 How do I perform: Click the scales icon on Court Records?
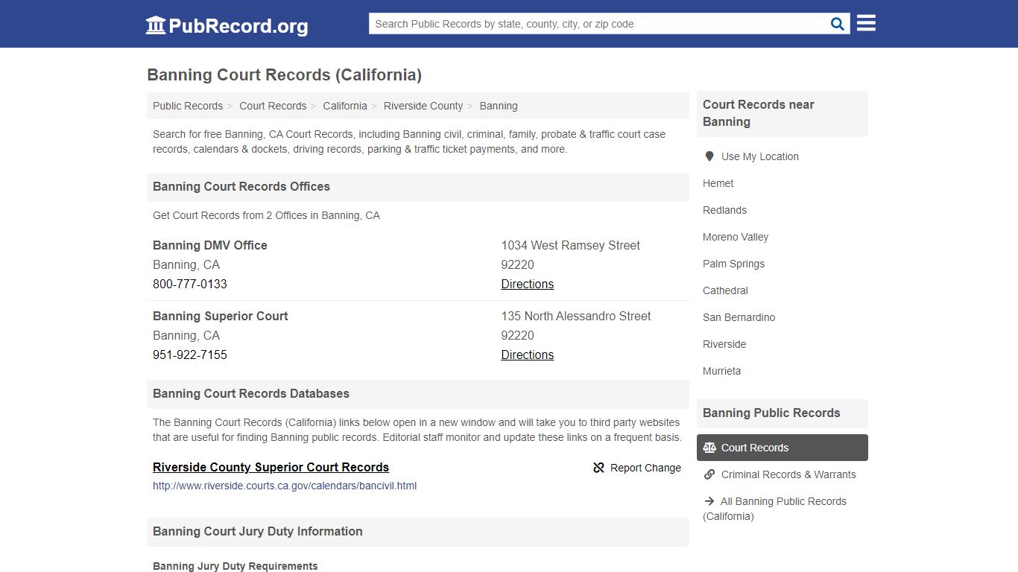(709, 448)
